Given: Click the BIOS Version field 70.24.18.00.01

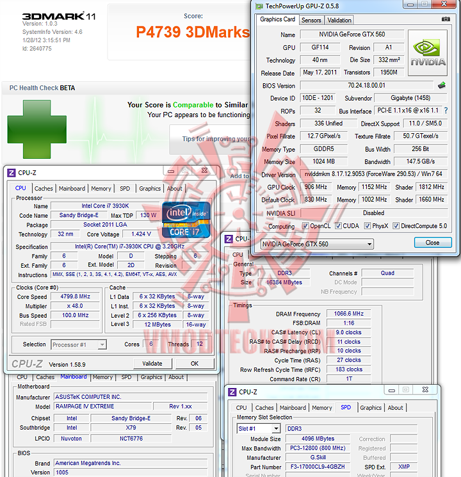Looking at the screenshot, I should (367, 86).
